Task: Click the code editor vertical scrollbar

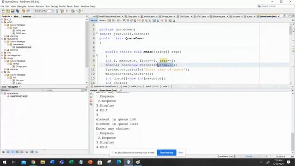Action: 291,53
